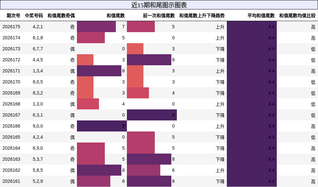
Task: Select issue number 2026168
Action: click(x=11, y=104)
